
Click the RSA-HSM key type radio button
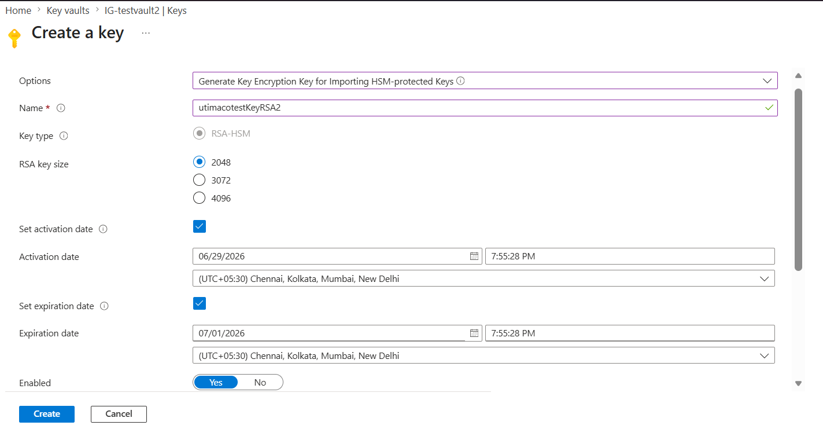click(x=199, y=134)
